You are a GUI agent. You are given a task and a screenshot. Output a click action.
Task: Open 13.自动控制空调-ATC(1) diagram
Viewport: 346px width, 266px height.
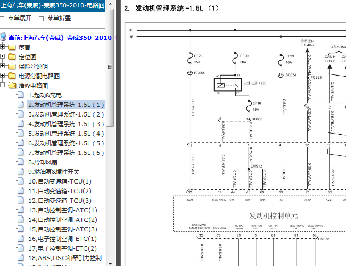click(63, 210)
